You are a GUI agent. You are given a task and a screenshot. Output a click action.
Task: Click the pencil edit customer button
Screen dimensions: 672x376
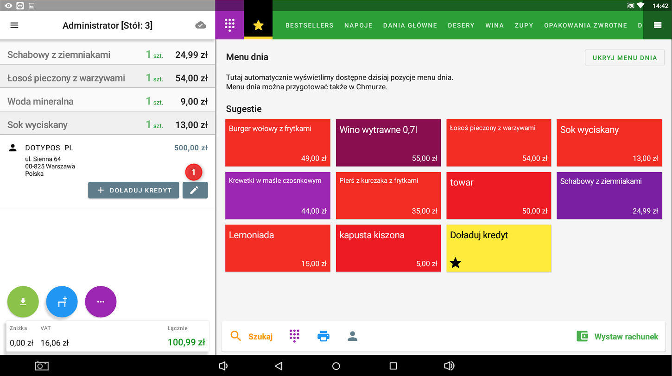click(195, 190)
